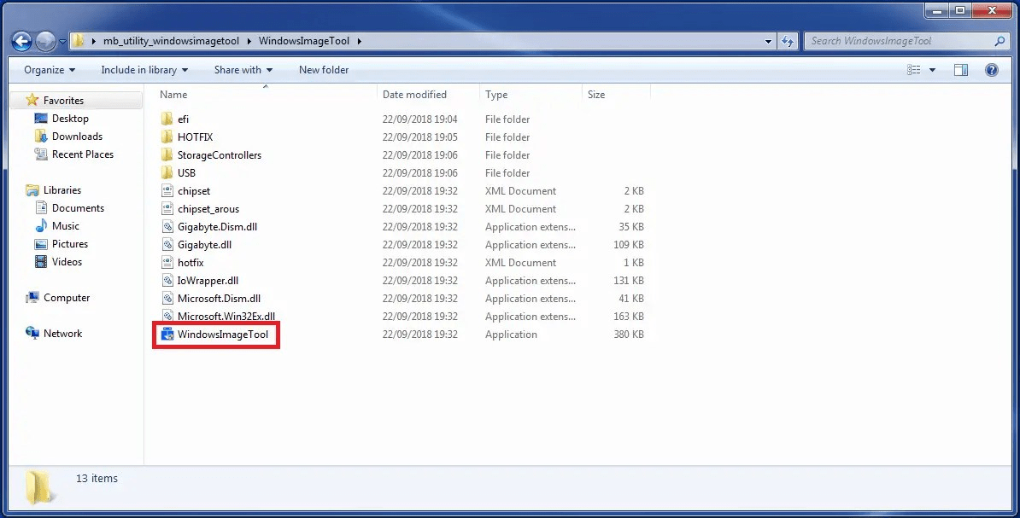Viewport: 1020px width, 518px height.
Task: Click the New folder button
Action: coord(324,70)
